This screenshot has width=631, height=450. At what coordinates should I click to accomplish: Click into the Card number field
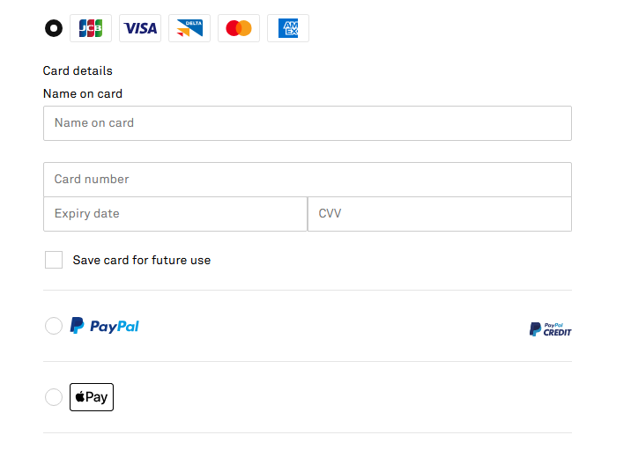(x=308, y=180)
